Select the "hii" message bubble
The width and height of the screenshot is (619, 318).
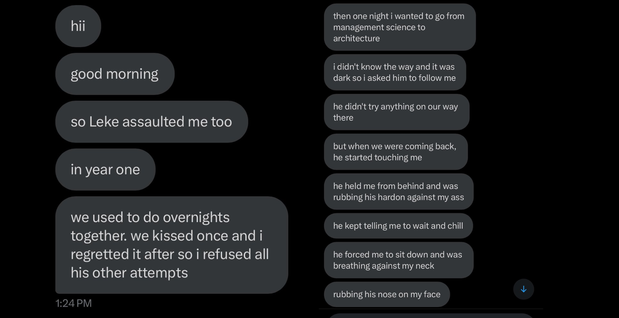pyautogui.click(x=78, y=26)
